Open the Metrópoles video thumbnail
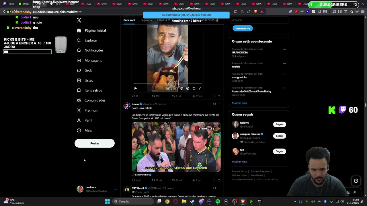367x206 pixels. click(x=176, y=147)
